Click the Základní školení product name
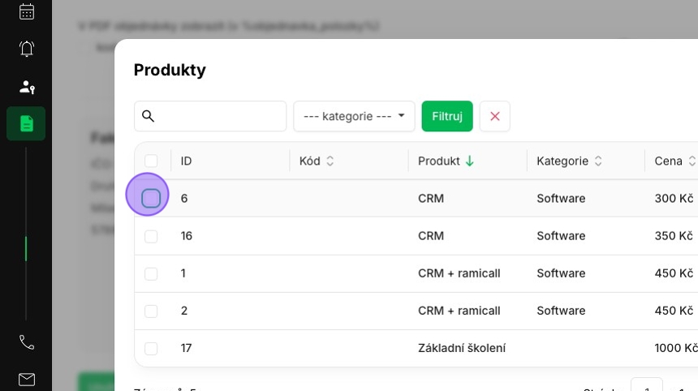Image resolution: width=698 pixels, height=391 pixels. click(462, 348)
